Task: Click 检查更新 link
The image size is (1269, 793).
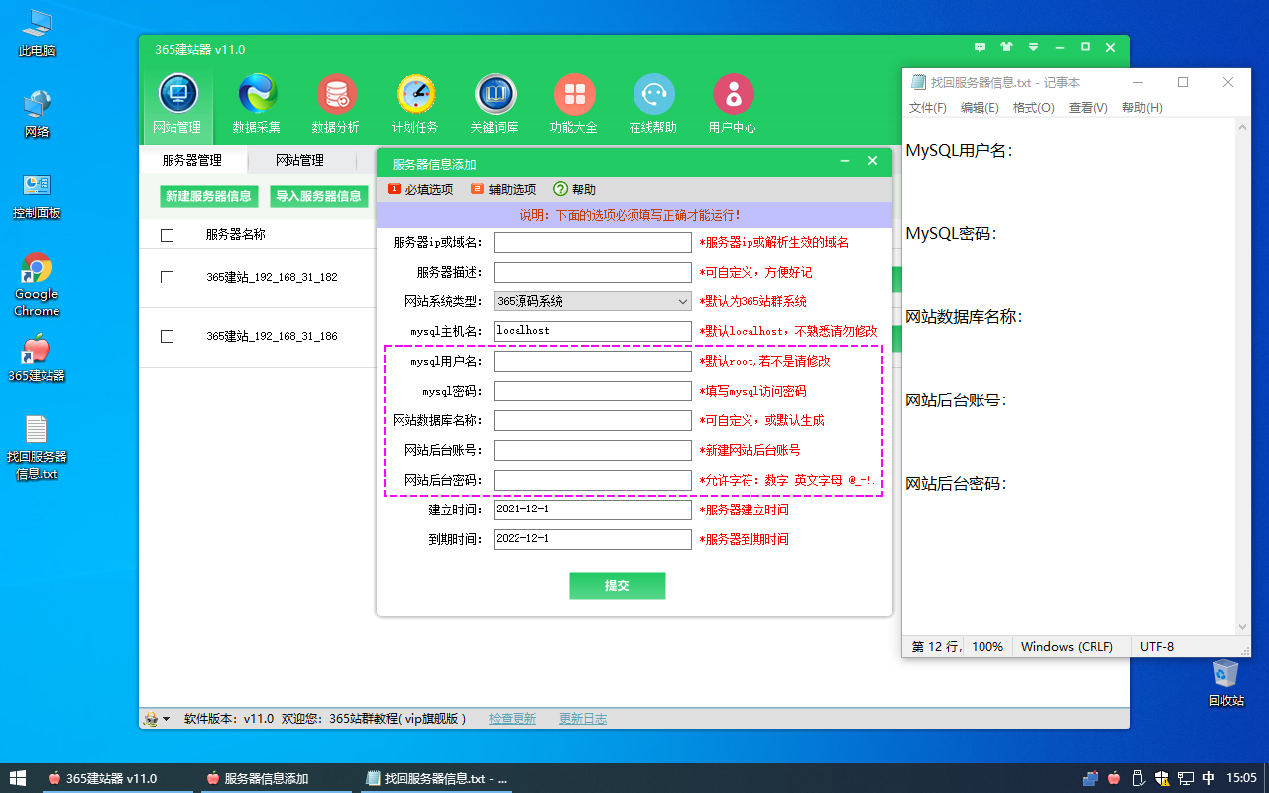Action: click(x=513, y=719)
